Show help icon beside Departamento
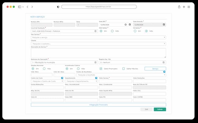Screen dimensions: 198x123 pyautogui.click(x=96, y=78)
